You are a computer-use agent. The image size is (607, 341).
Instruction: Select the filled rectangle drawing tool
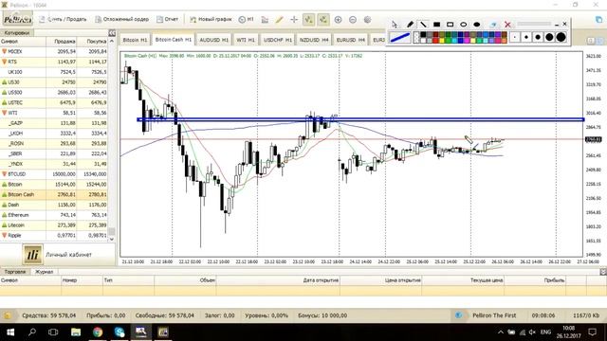point(436,25)
